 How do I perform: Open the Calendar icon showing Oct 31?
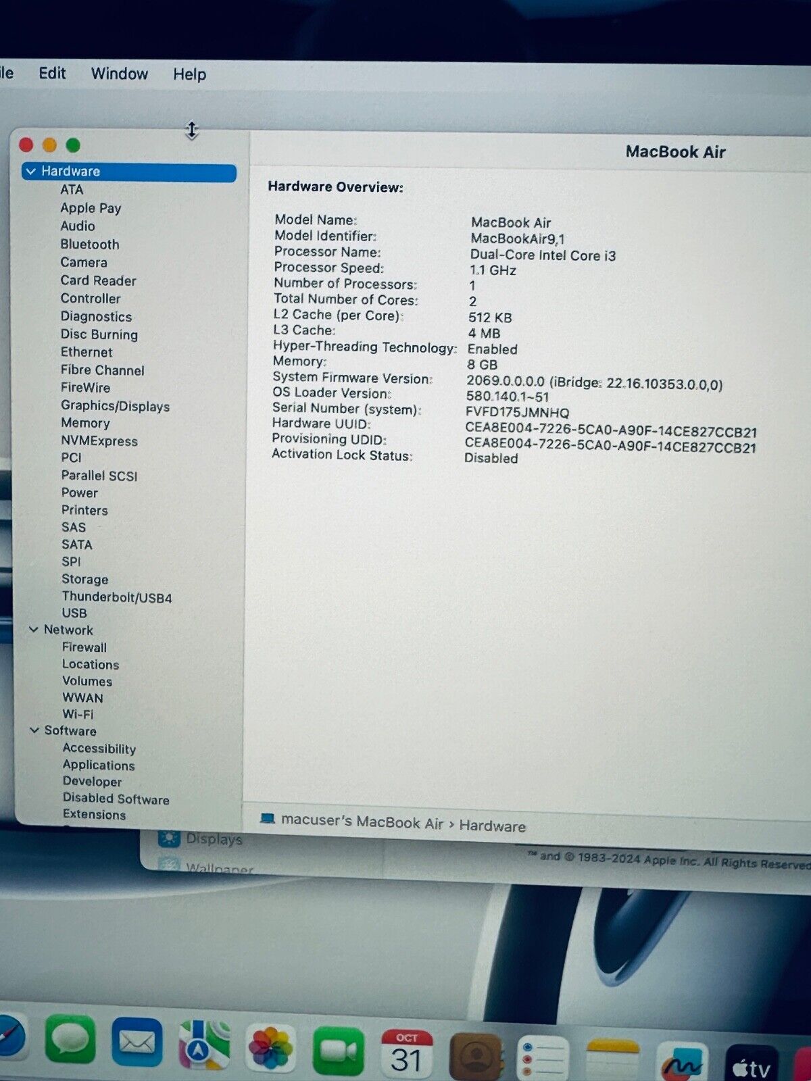tap(406, 1053)
